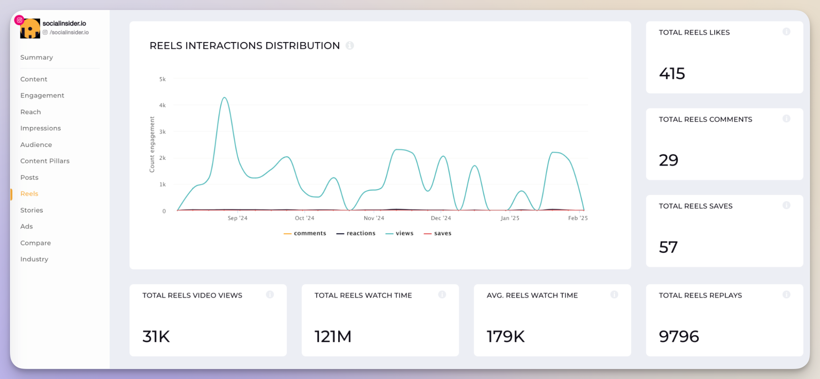Go to the Ads section
This screenshot has height=379, width=820.
(26, 227)
